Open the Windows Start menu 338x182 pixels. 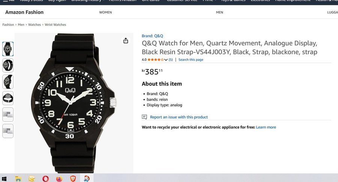5,179
